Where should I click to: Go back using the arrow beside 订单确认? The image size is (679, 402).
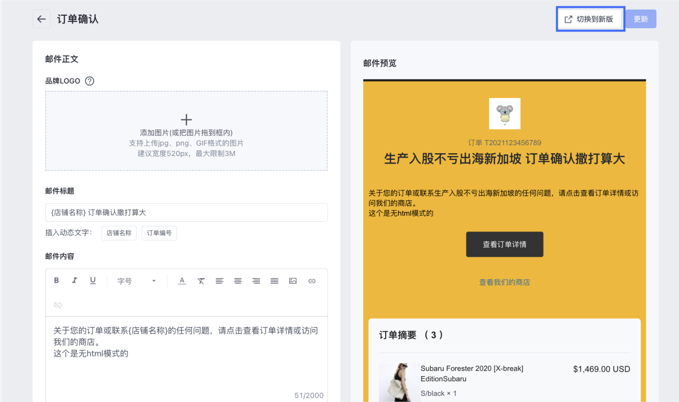click(41, 19)
